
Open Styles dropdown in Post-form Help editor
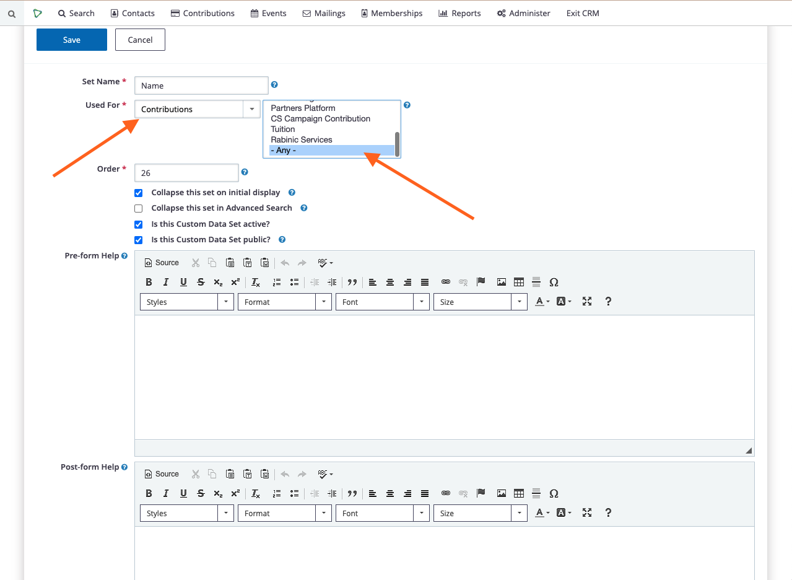click(187, 513)
